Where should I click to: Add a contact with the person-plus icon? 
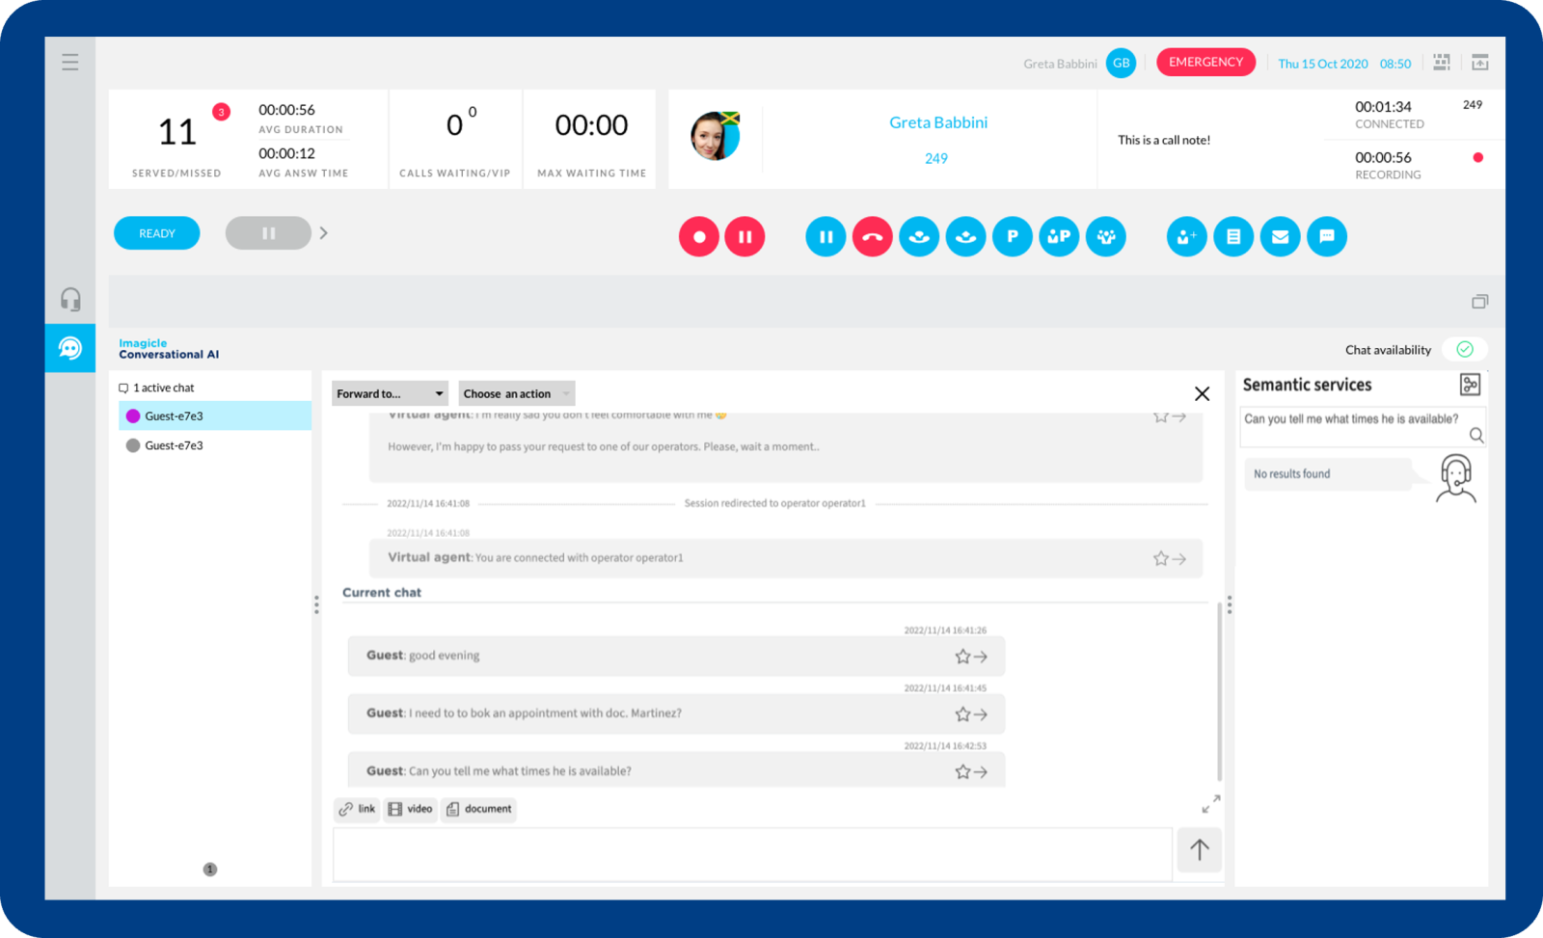pos(1186,236)
